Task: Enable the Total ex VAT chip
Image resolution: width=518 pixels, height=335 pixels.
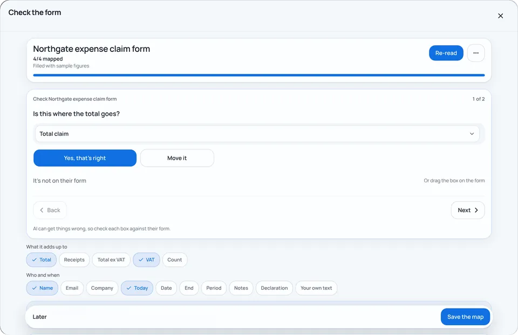Action: (111, 259)
